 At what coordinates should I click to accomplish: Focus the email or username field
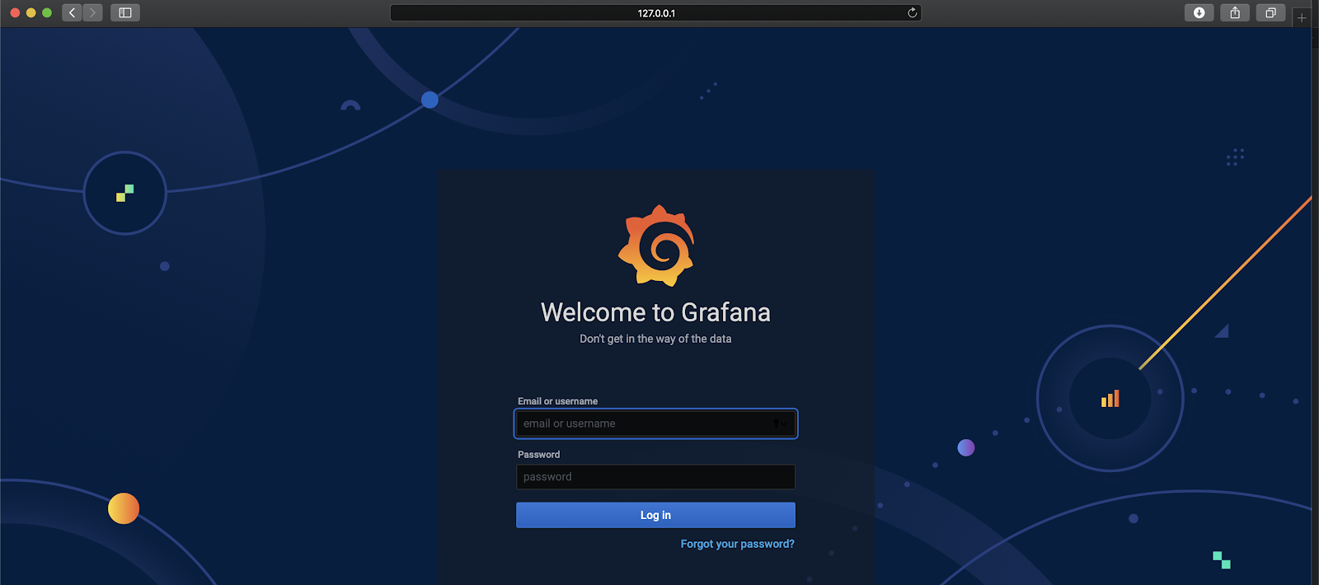click(655, 424)
